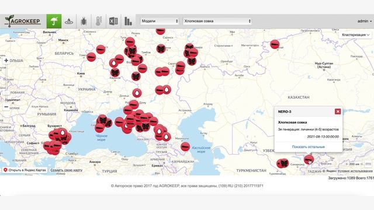Open the water drop precipitation icon

pos(69,21)
